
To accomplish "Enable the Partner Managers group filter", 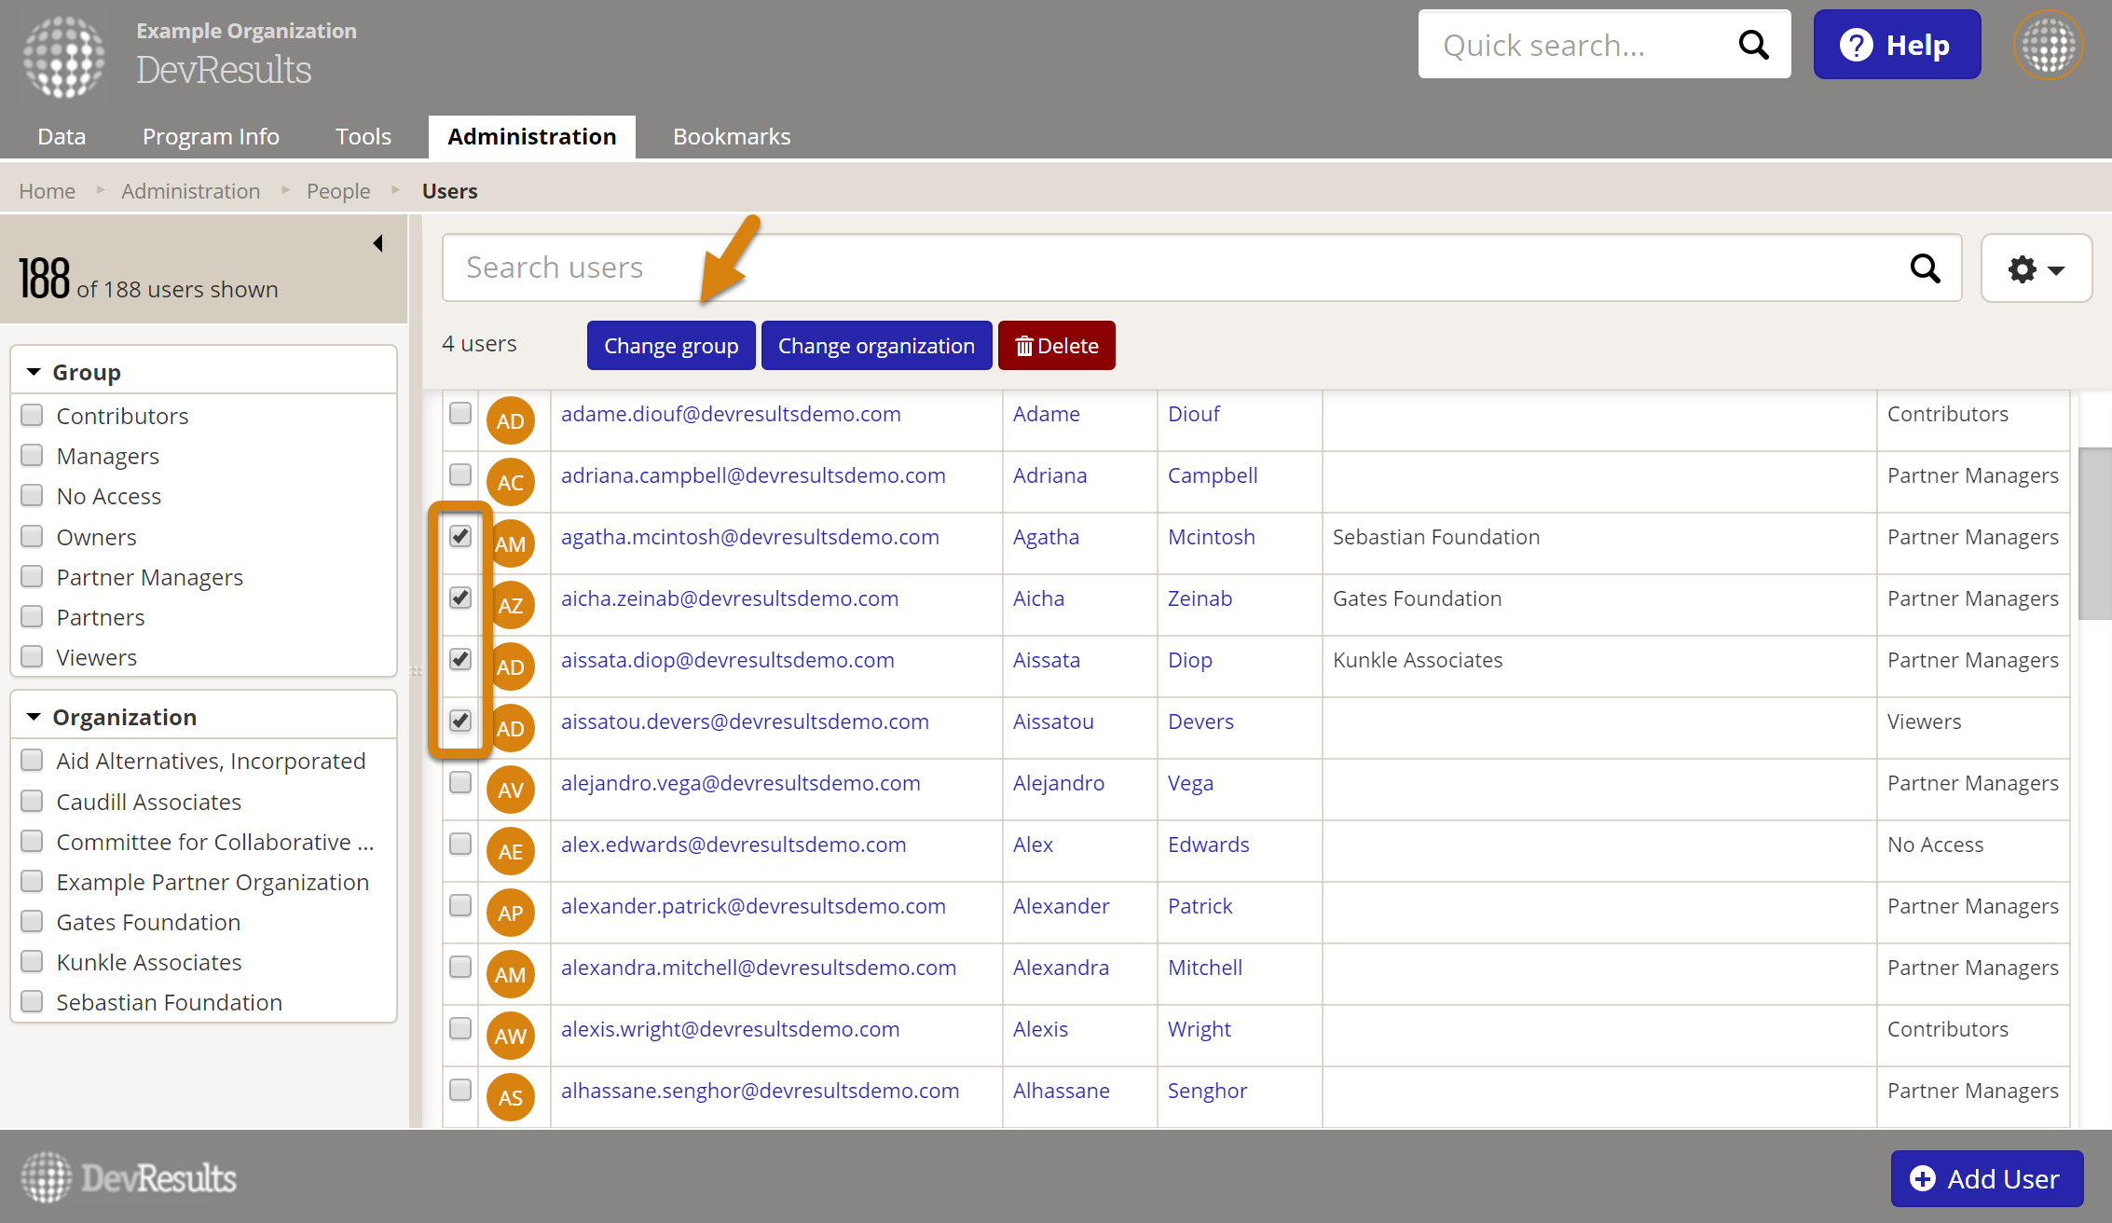I will (x=33, y=577).
